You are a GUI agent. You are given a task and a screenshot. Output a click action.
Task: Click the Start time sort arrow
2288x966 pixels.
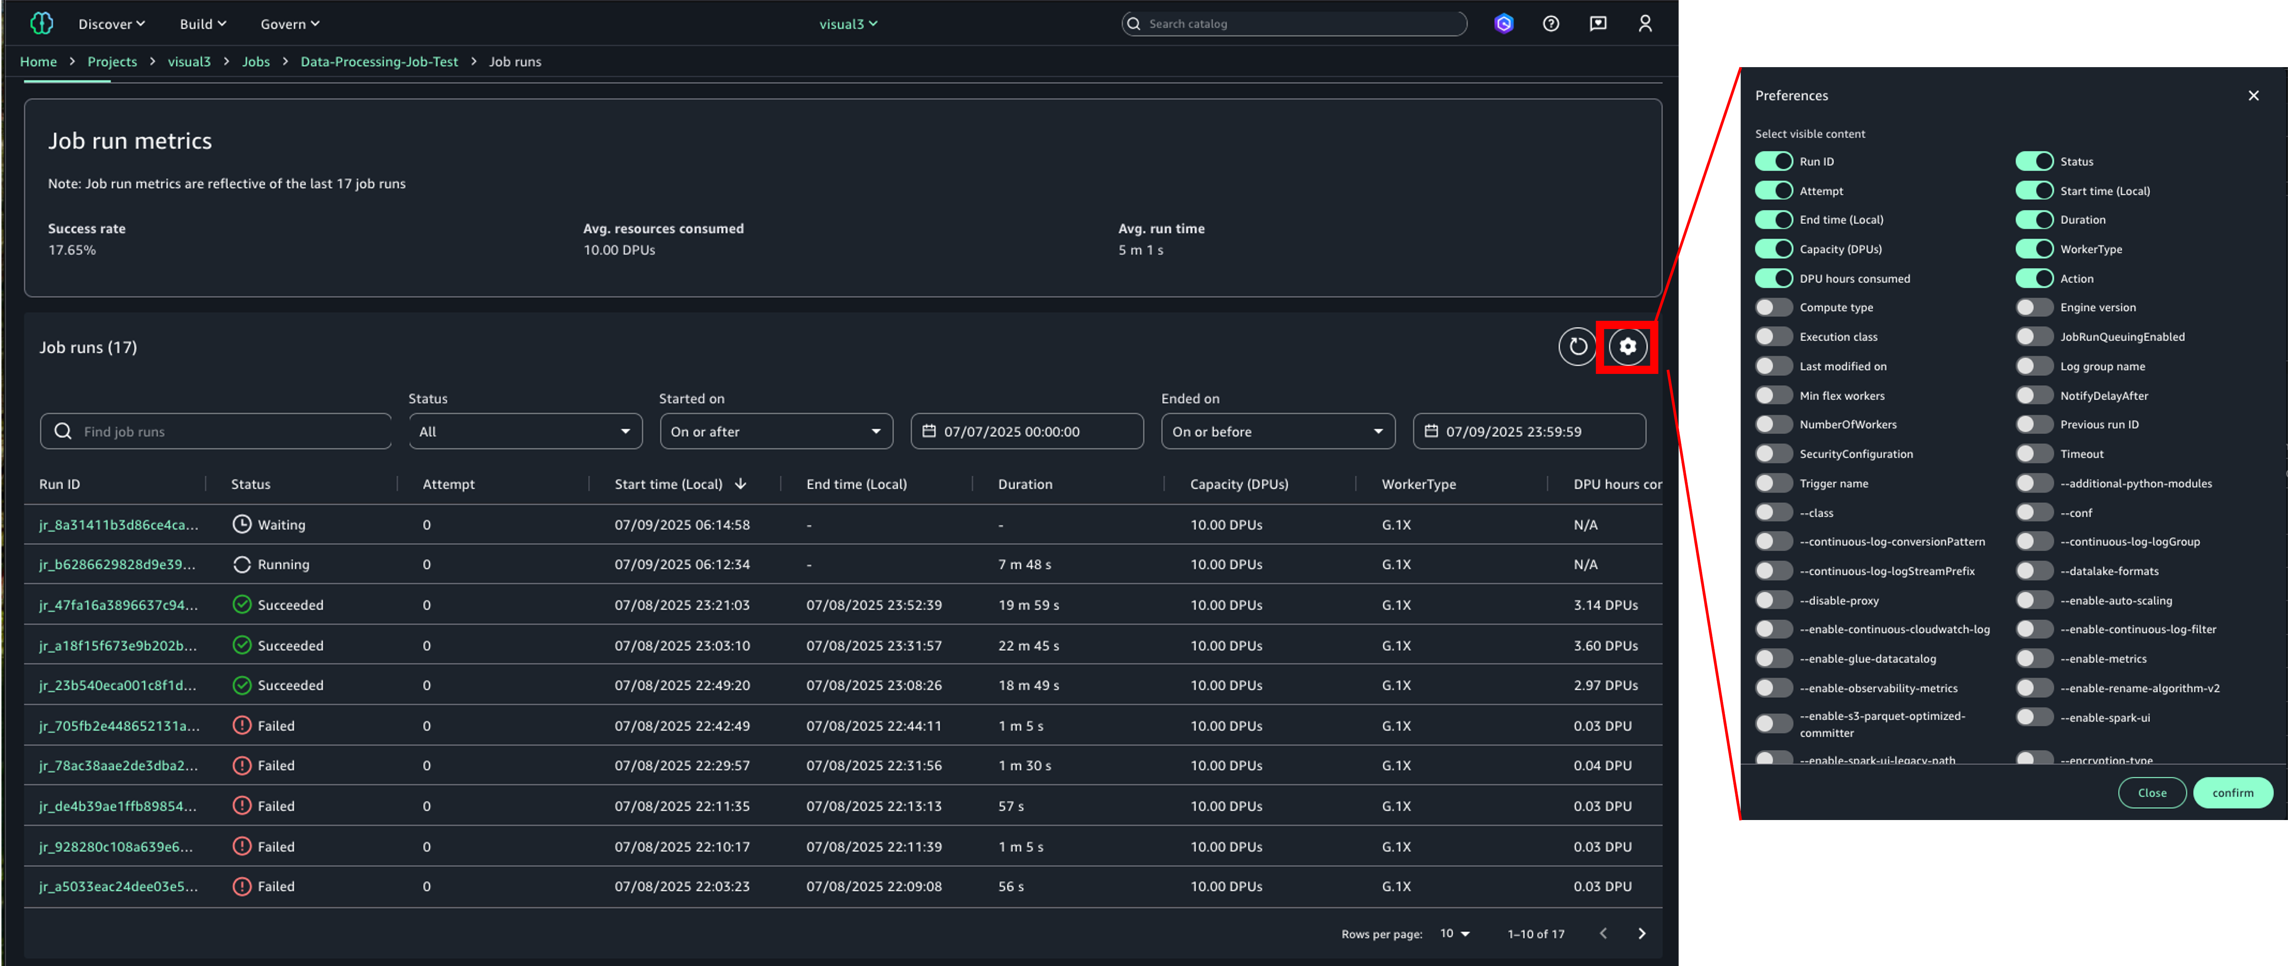[741, 484]
